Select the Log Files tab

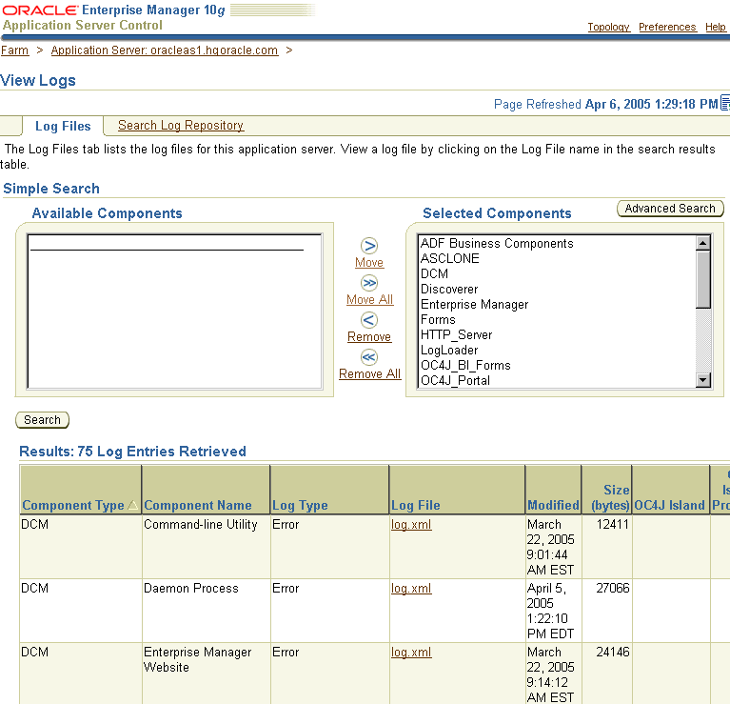63,126
